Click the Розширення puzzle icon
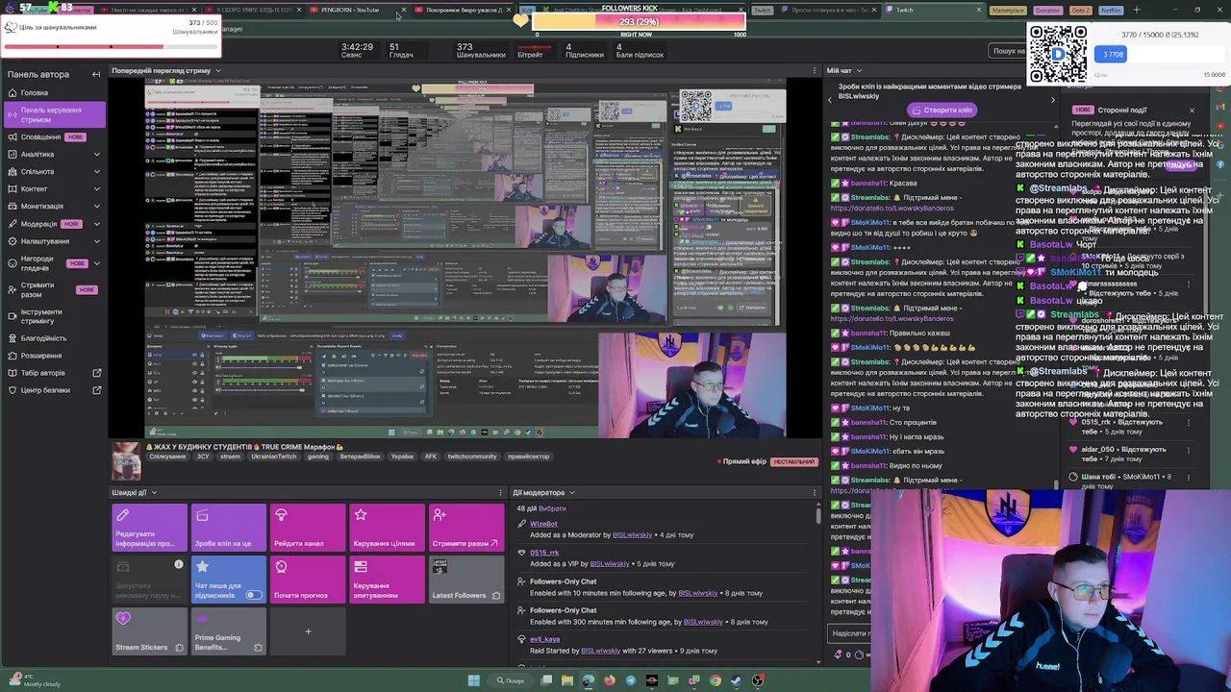 [12, 356]
